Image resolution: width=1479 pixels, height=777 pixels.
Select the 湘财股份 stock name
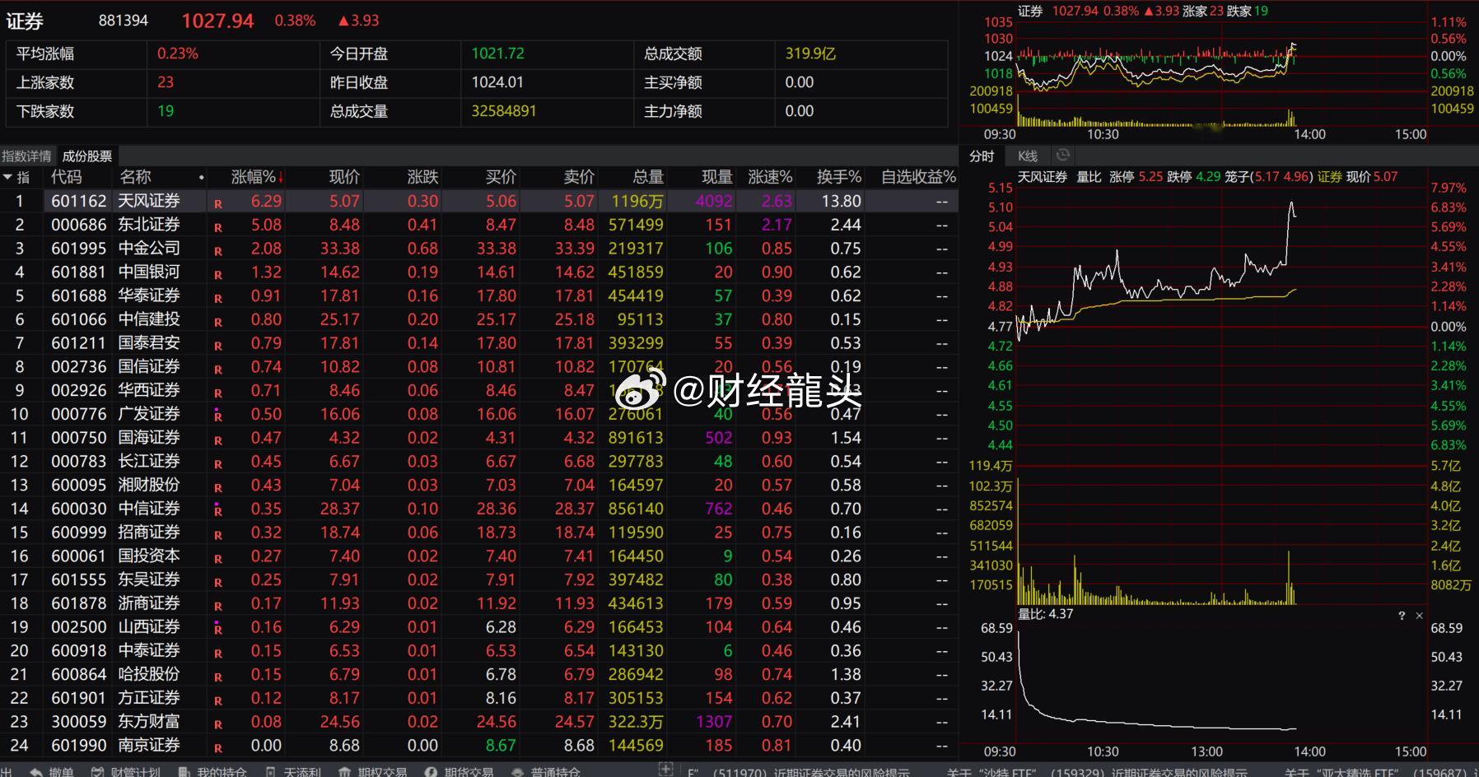point(149,485)
